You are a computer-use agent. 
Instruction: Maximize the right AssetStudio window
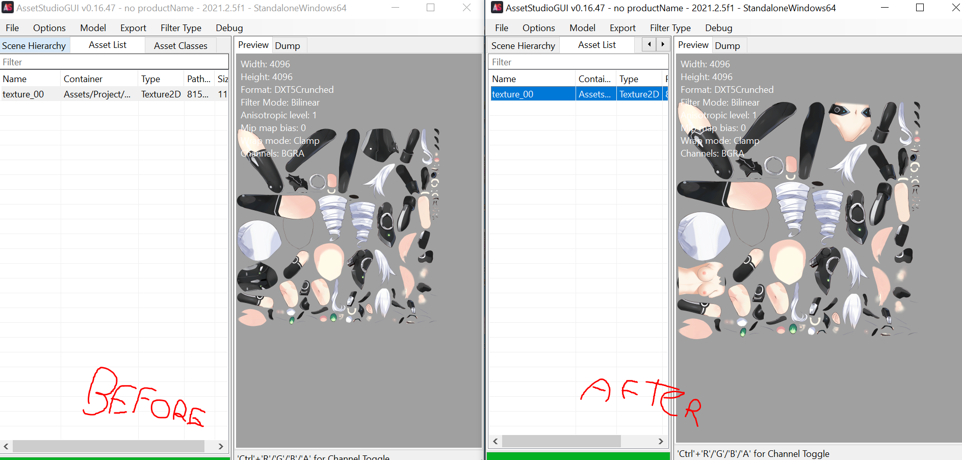[920, 8]
